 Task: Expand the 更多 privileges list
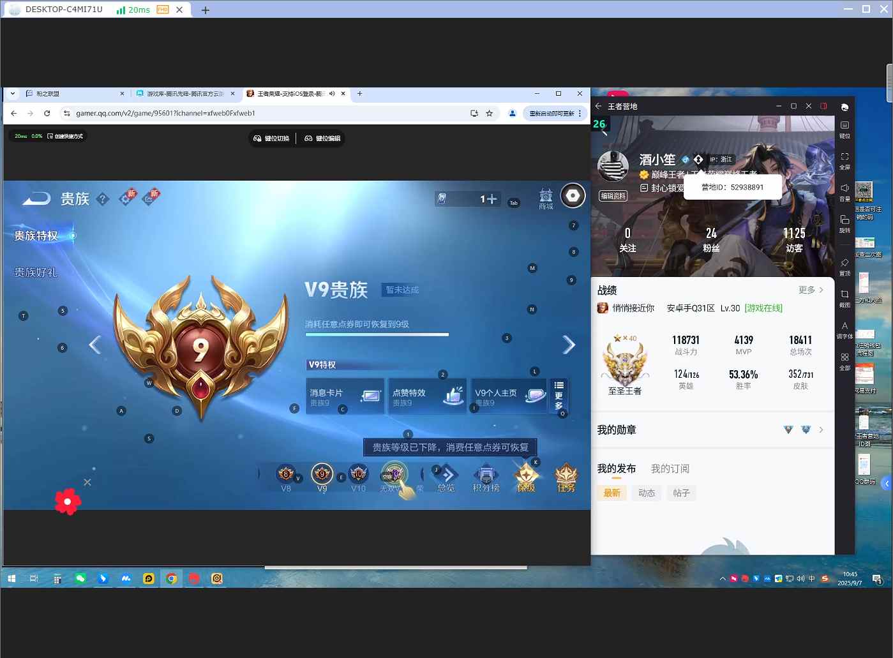coord(559,396)
